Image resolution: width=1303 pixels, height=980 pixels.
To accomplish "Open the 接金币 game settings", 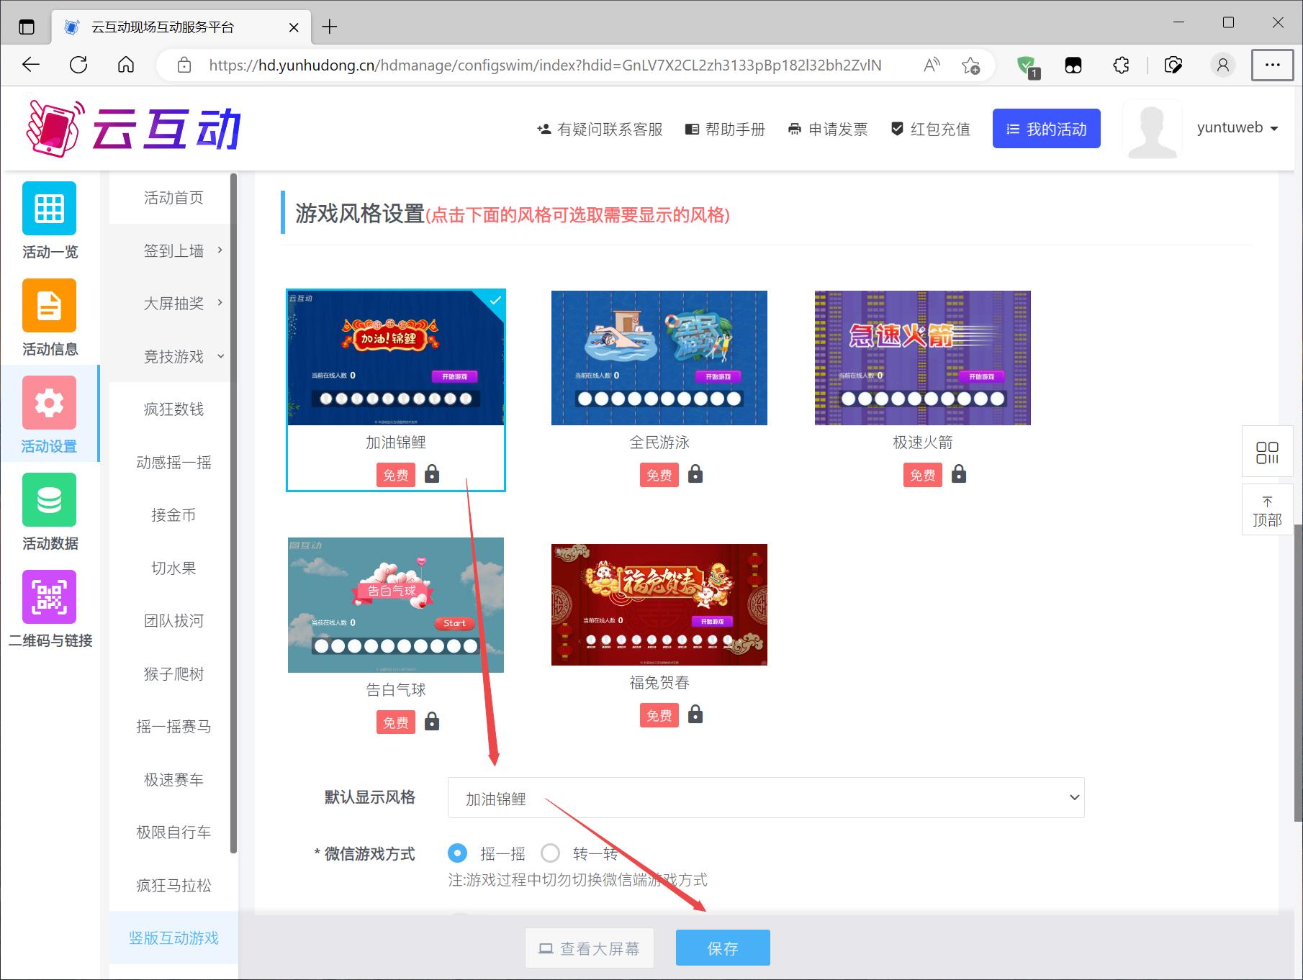I will pos(173,515).
